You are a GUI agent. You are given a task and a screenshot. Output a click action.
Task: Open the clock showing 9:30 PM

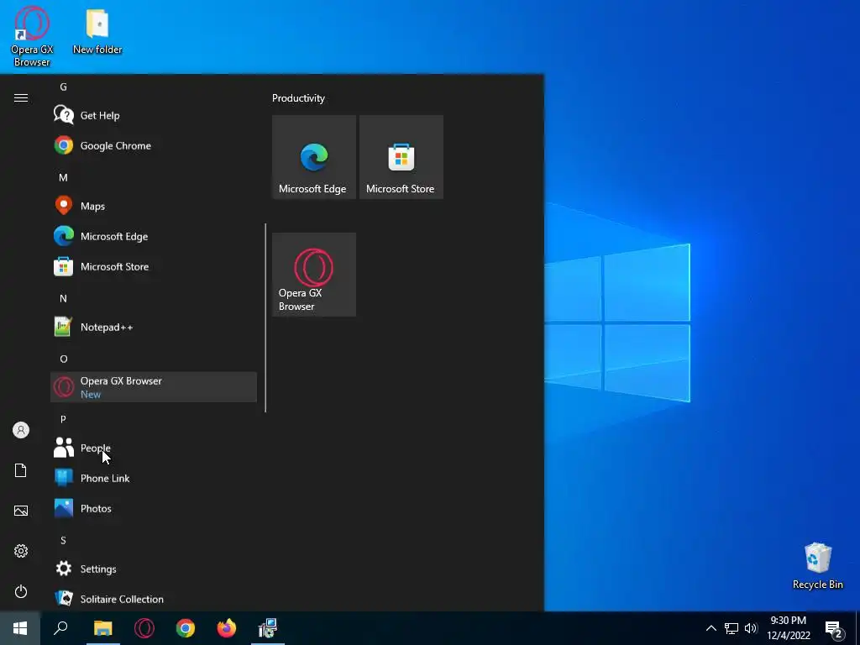point(788,628)
